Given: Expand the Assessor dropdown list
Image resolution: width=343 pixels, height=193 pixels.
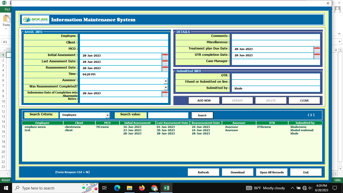Looking at the screenshot, I should pos(165,81).
